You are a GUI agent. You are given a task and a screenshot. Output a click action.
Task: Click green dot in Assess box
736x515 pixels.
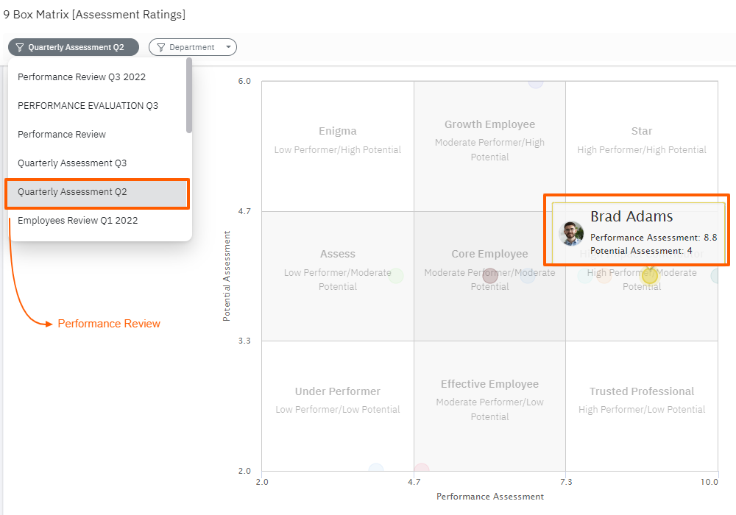click(396, 276)
